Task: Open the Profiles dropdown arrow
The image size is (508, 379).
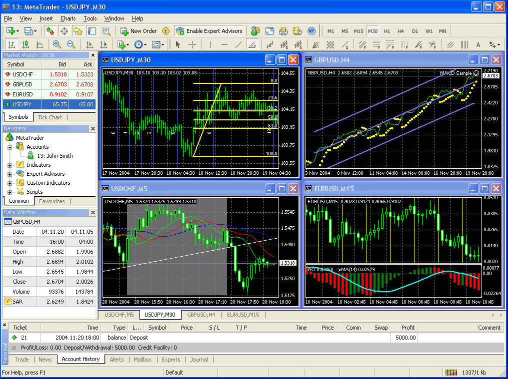Action: click(x=35, y=31)
